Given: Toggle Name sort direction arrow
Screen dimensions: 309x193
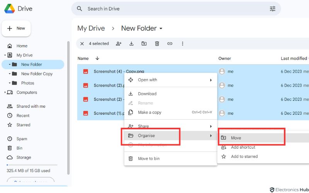Looking at the screenshot, I should pos(97,58).
